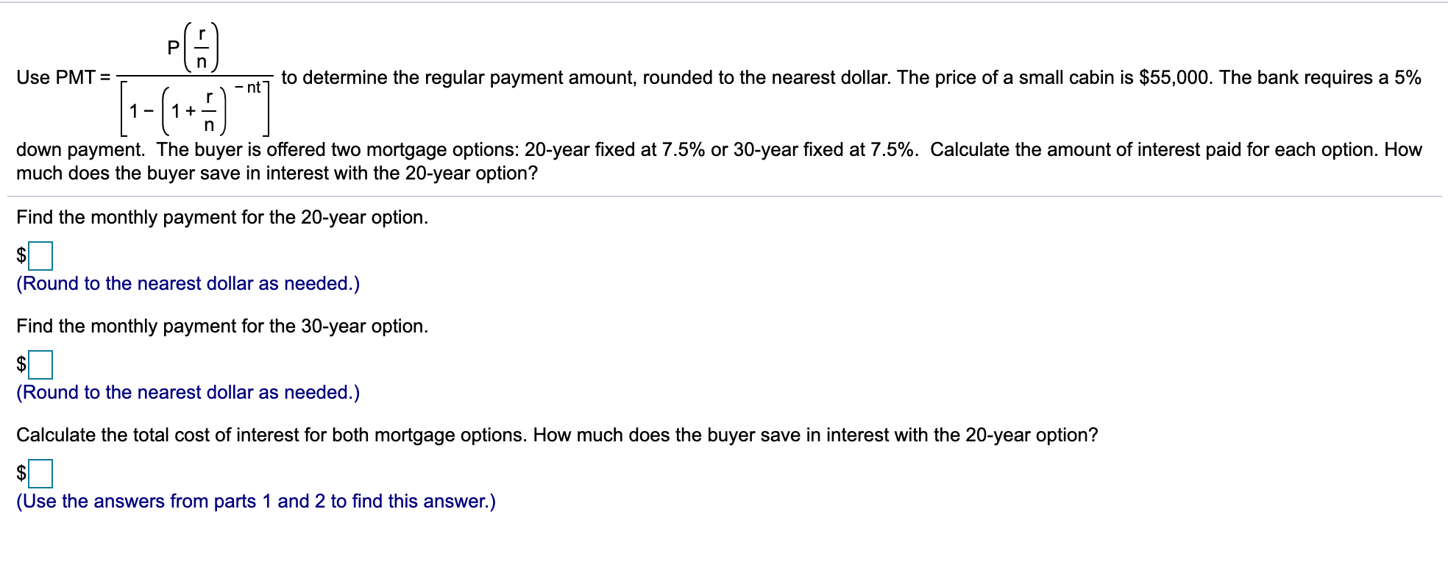Screen dimensions: 1448x587
Task: Select the second 'Round to the nearest dollar' hint
Action: coord(188,392)
